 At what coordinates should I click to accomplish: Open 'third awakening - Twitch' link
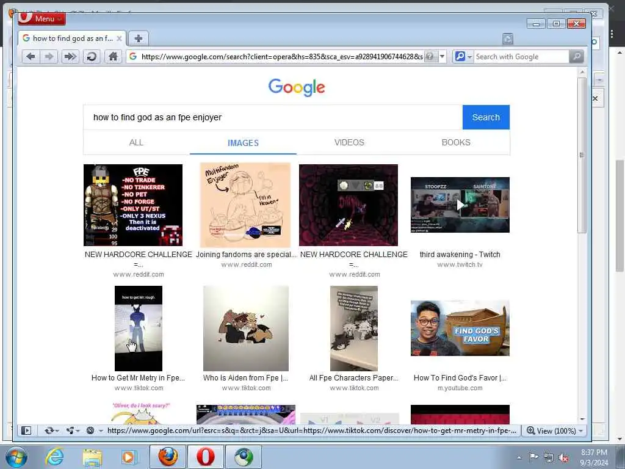[x=460, y=255]
